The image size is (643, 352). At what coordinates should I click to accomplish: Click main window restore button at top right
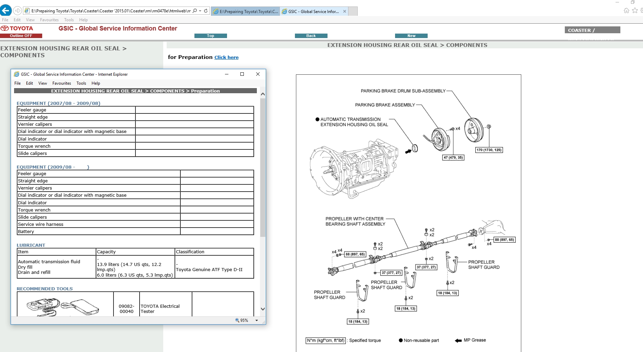tap(633, 2)
